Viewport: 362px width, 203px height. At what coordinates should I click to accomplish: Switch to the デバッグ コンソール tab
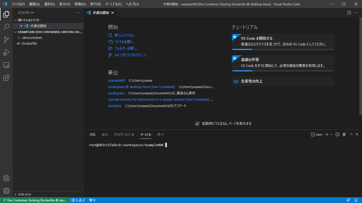point(124,134)
